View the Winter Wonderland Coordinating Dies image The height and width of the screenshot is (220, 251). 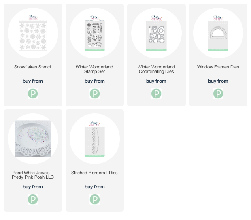point(156,33)
